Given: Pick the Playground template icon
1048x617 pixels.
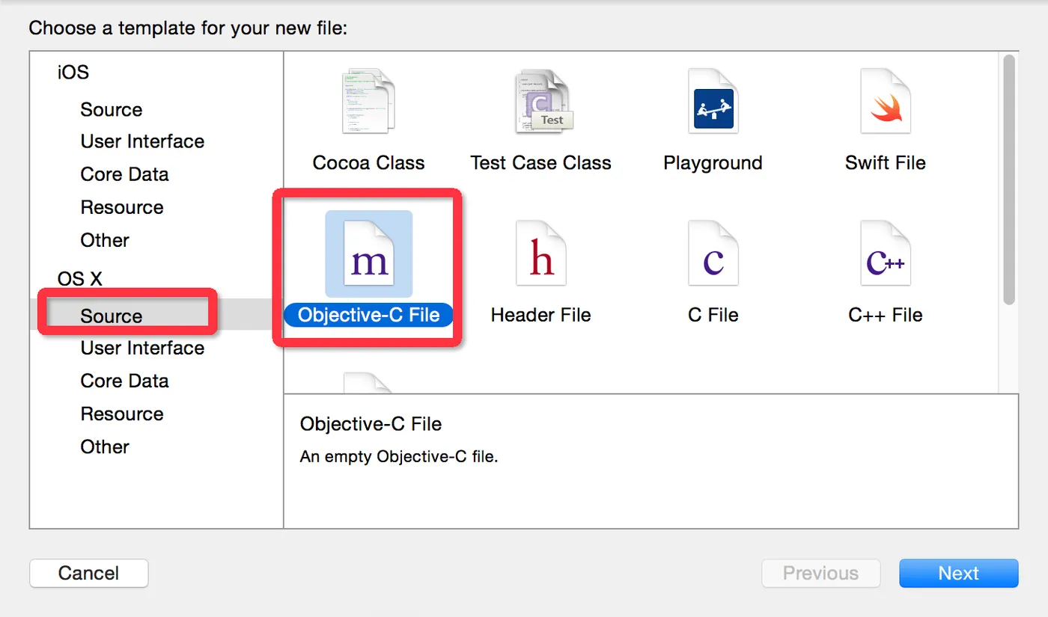Looking at the screenshot, I should click(x=713, y=102).
